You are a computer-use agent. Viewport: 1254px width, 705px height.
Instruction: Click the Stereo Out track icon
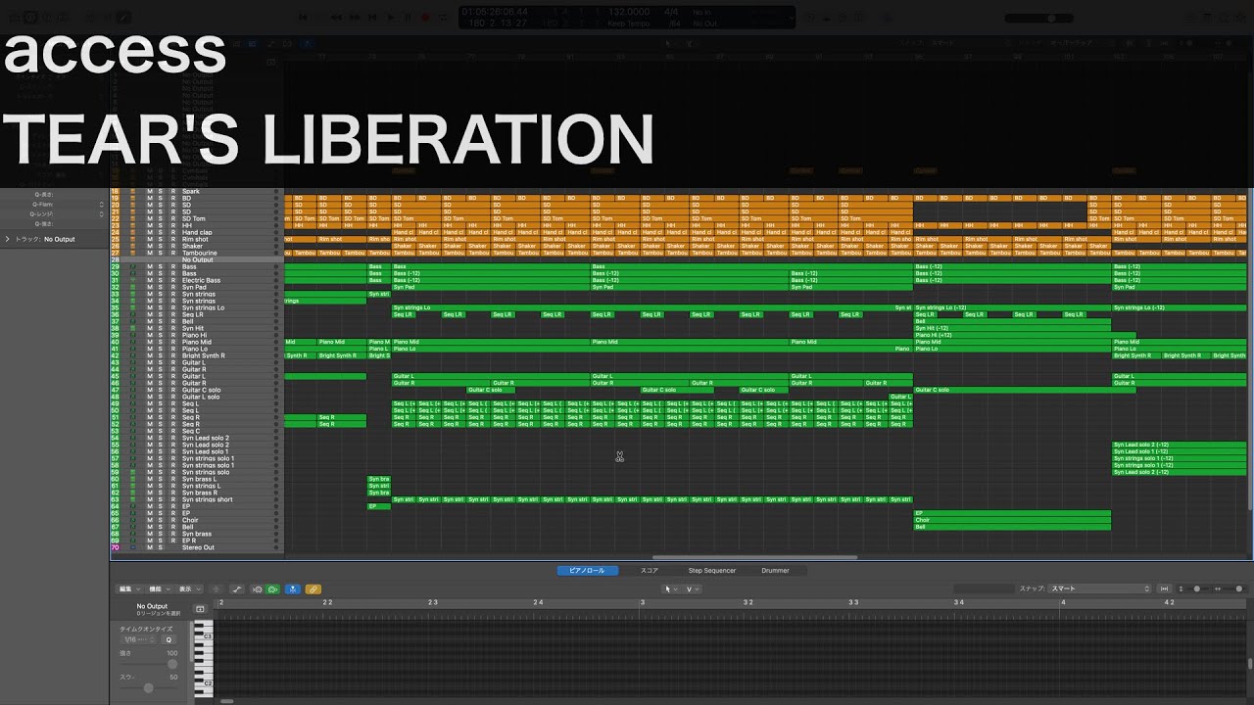pyautogui.click(x=132, y=547)
